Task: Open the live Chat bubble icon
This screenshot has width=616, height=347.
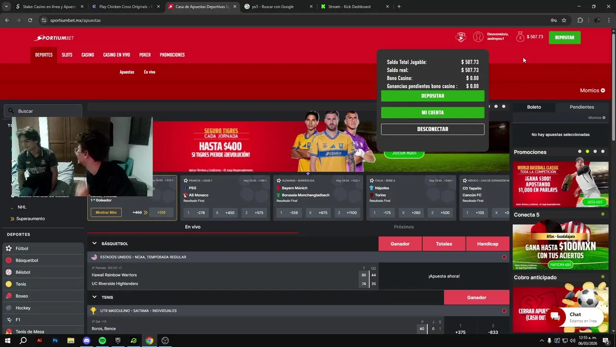Action: (555, 317)
